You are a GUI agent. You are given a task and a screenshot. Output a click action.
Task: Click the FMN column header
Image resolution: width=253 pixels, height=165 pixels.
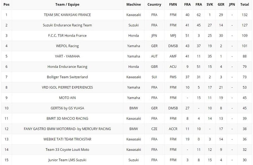pyautogui.click(x=173, y=4)
